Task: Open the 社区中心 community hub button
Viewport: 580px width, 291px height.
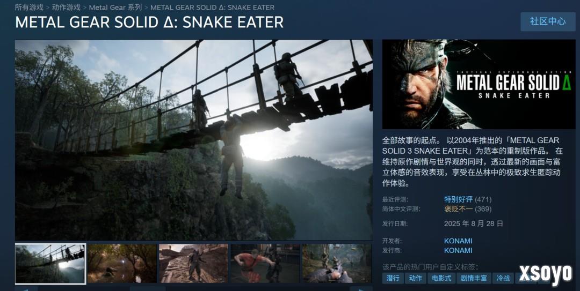Action: (548, 21)
